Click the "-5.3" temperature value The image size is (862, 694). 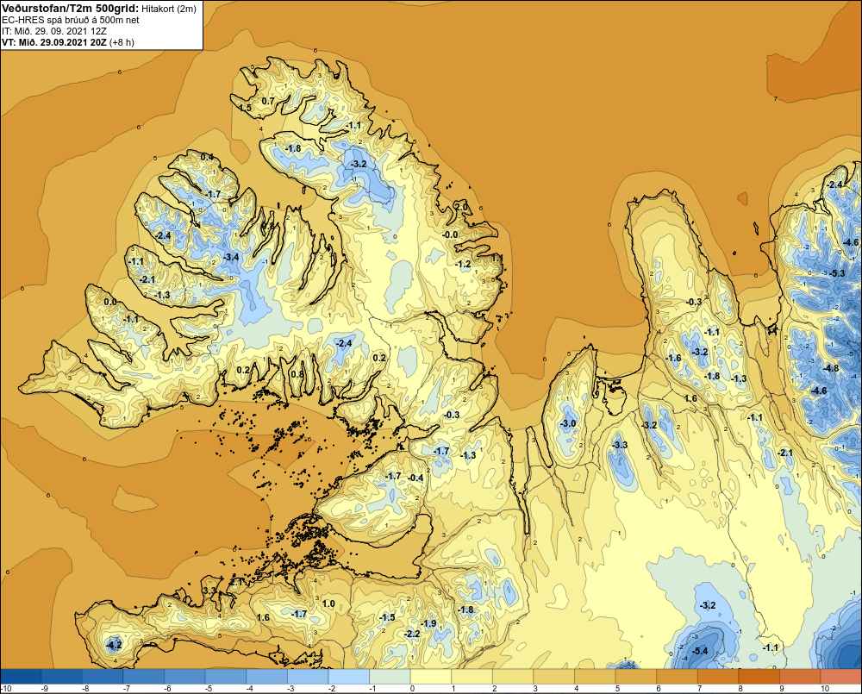pyautogui.click(x=837, y=273)
